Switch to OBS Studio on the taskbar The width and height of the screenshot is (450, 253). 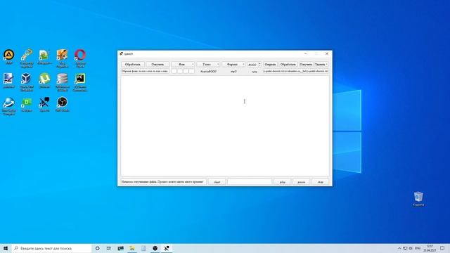[x=155, y=248]
